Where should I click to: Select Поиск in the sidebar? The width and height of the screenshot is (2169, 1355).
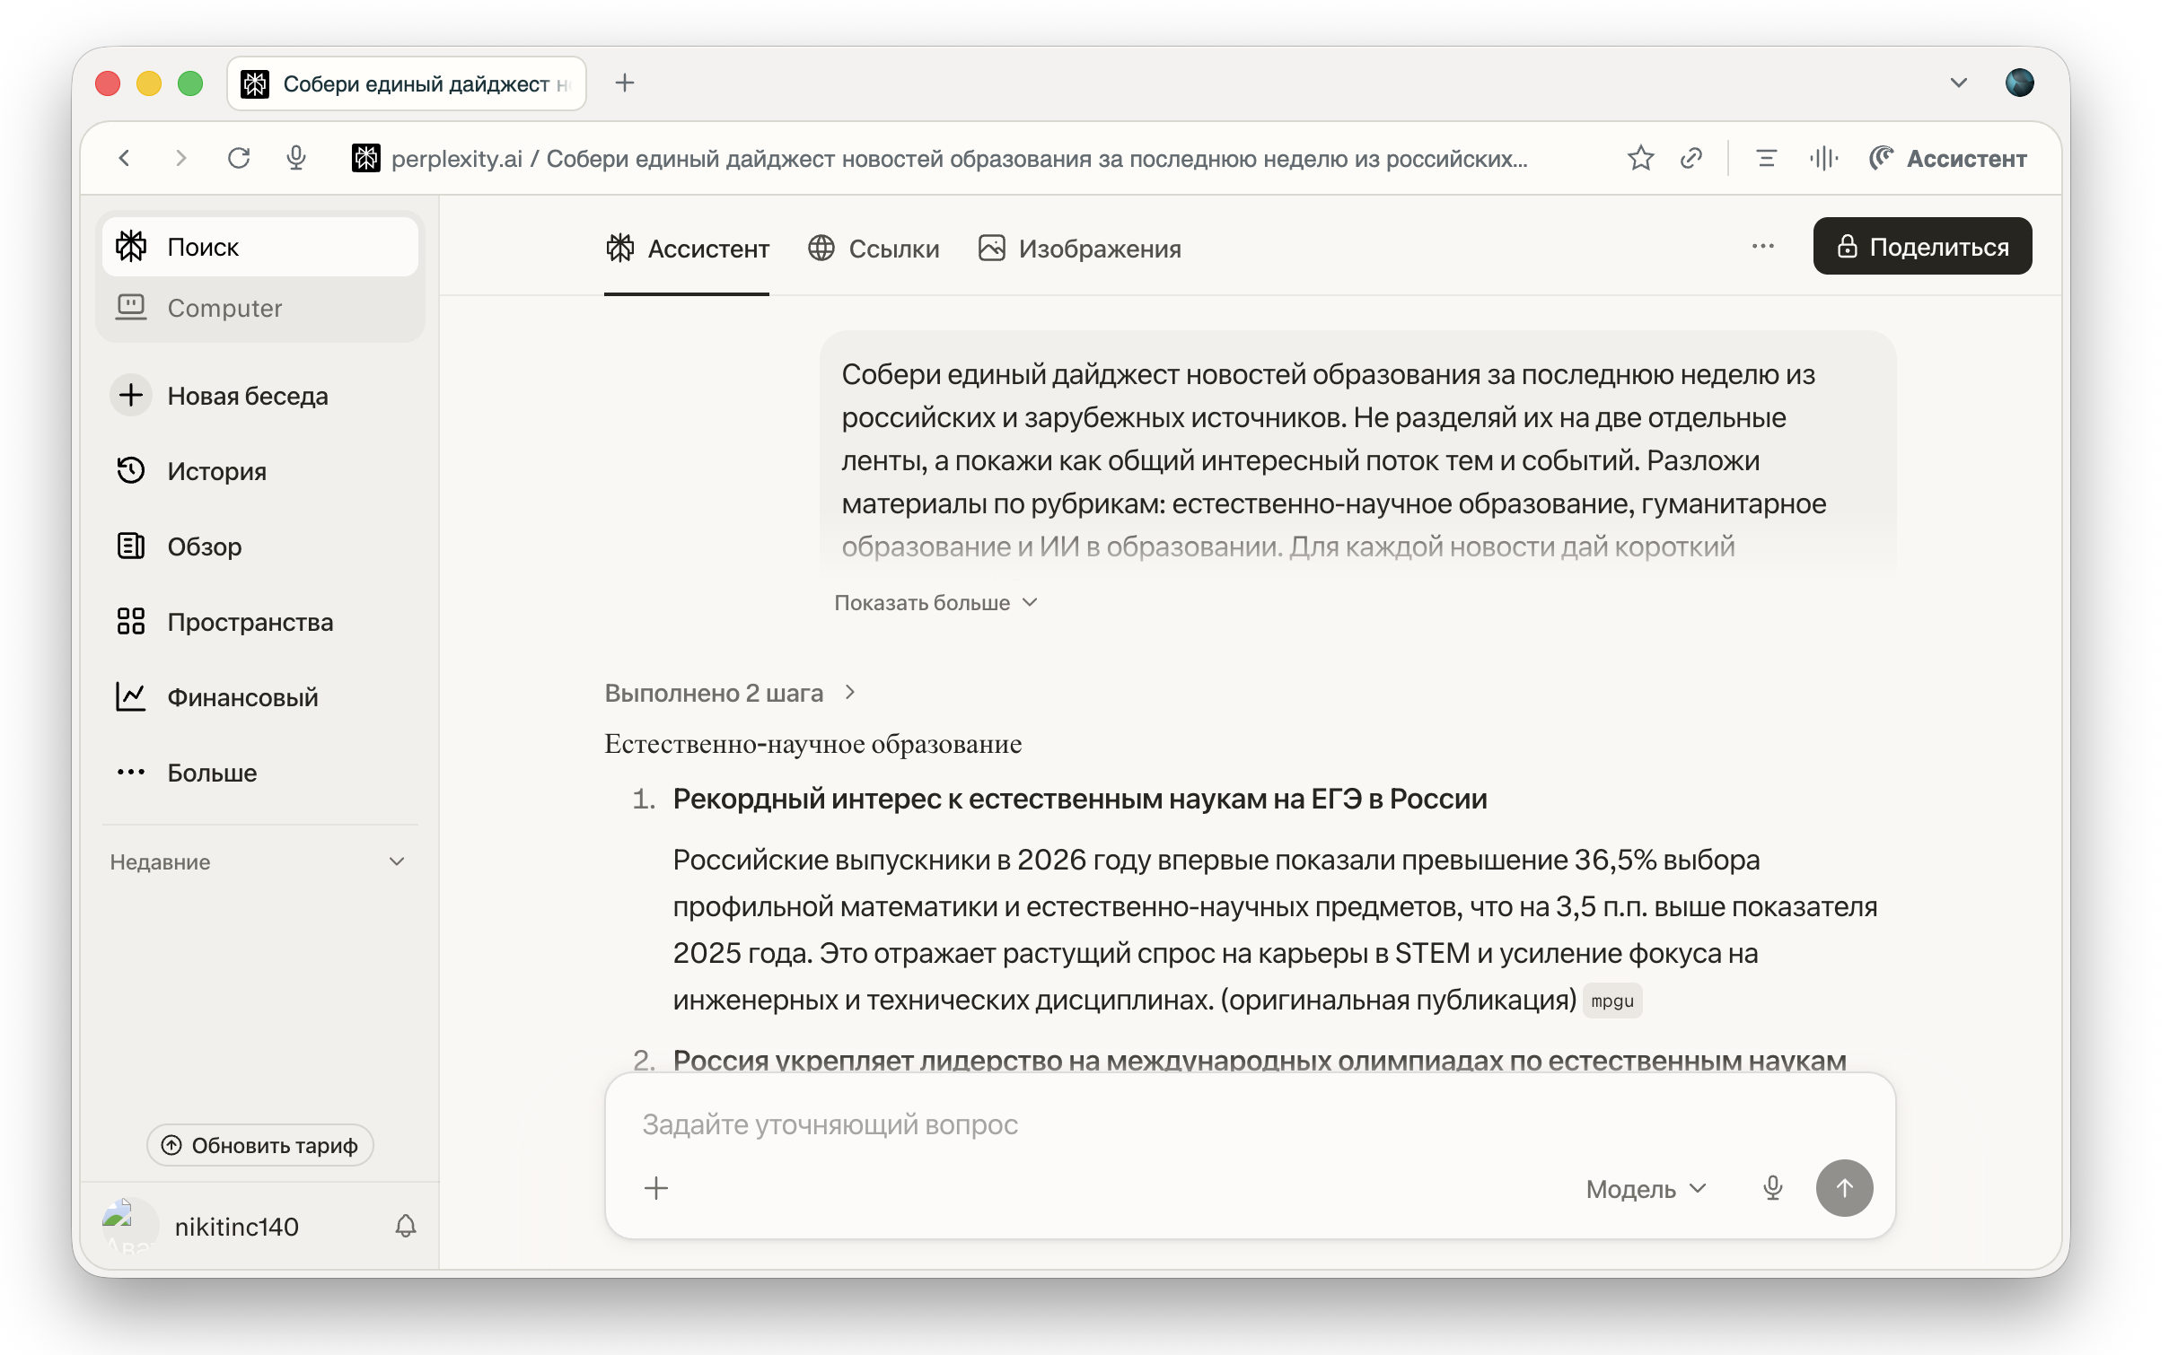pyautogui.click(x=260, y=246)
